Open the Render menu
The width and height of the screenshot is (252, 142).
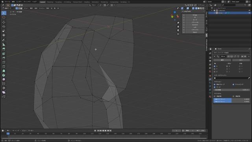tap(19, 2)
